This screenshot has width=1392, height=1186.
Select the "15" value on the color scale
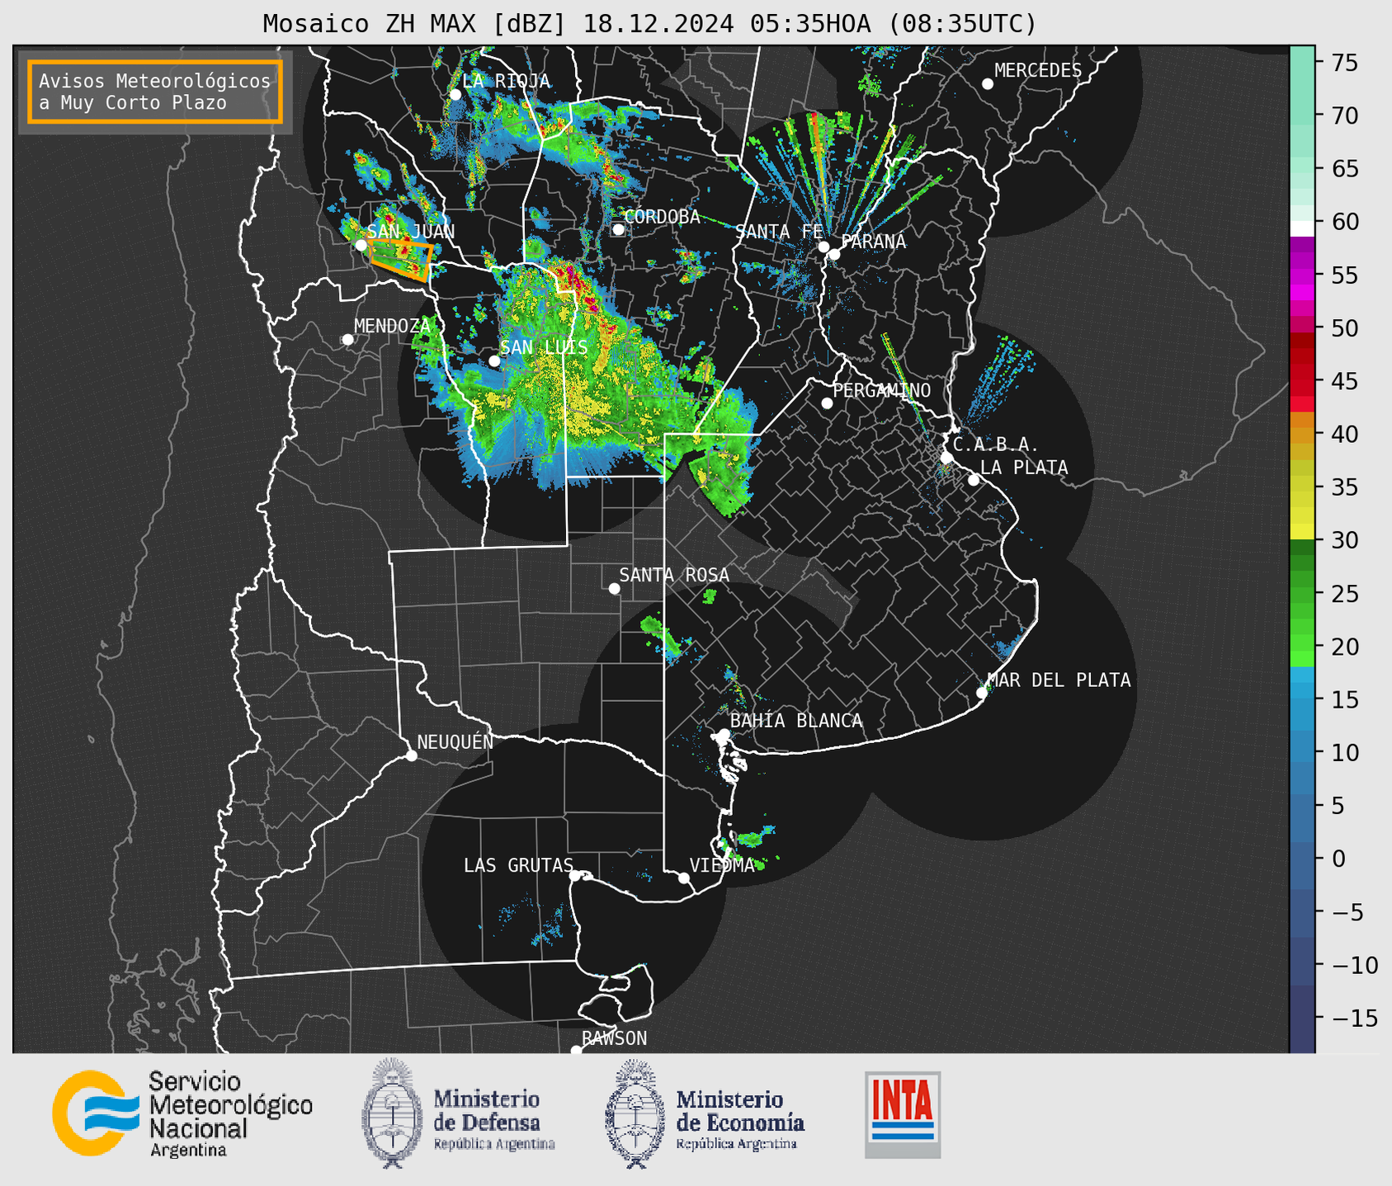tap(1343, 699)
